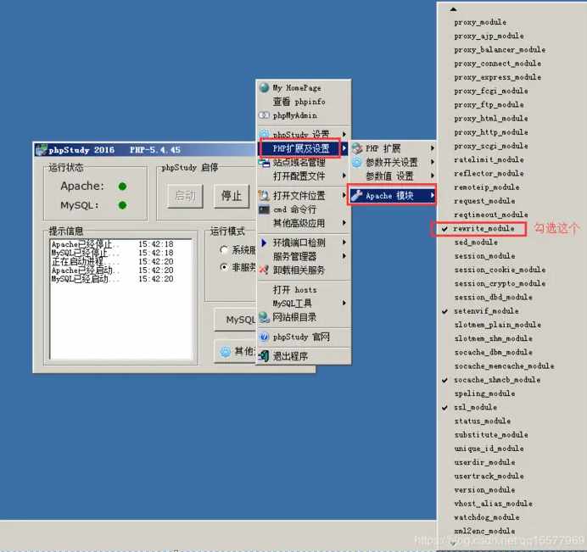Click the 退出程序 exit icon
The width and height of the screenshot is (587, 552).
click(264, 356)
